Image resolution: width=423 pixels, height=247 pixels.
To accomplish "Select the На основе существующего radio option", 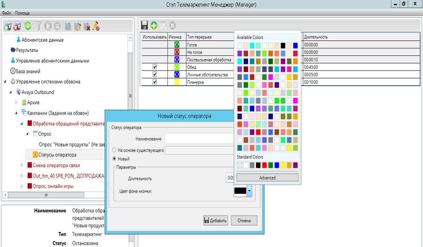I will (x=114, y=150).
